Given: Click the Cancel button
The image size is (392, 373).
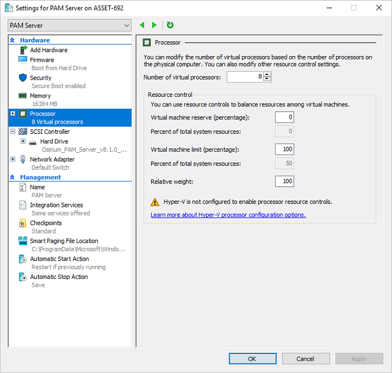Looking at the screenshot, I should [x=306, y=359].
